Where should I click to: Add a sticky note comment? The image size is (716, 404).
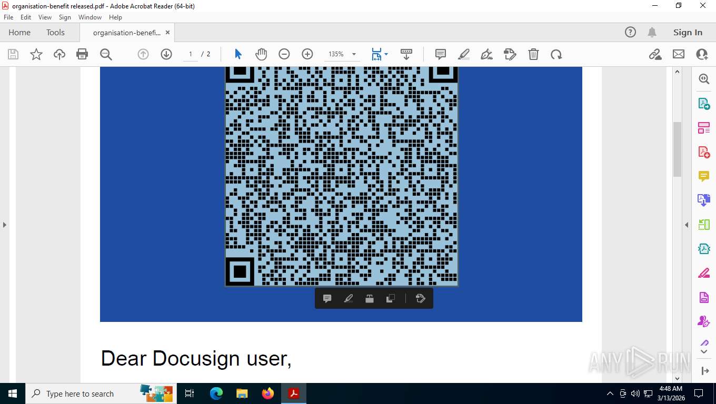441,54
